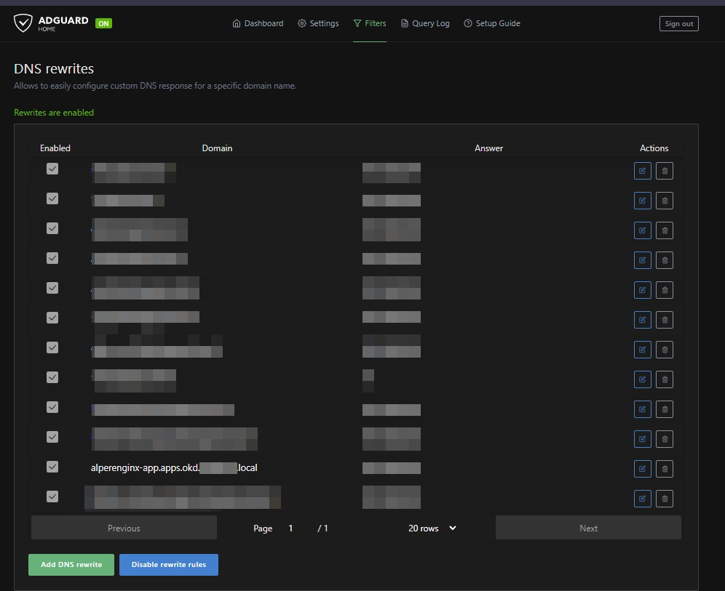This screenshot has height=591, width=725.
Task: Toggle the checkbox just above the alperenginx-app row
Action: [52, 437]
